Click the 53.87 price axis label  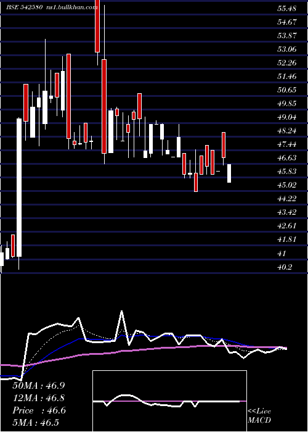287,36
